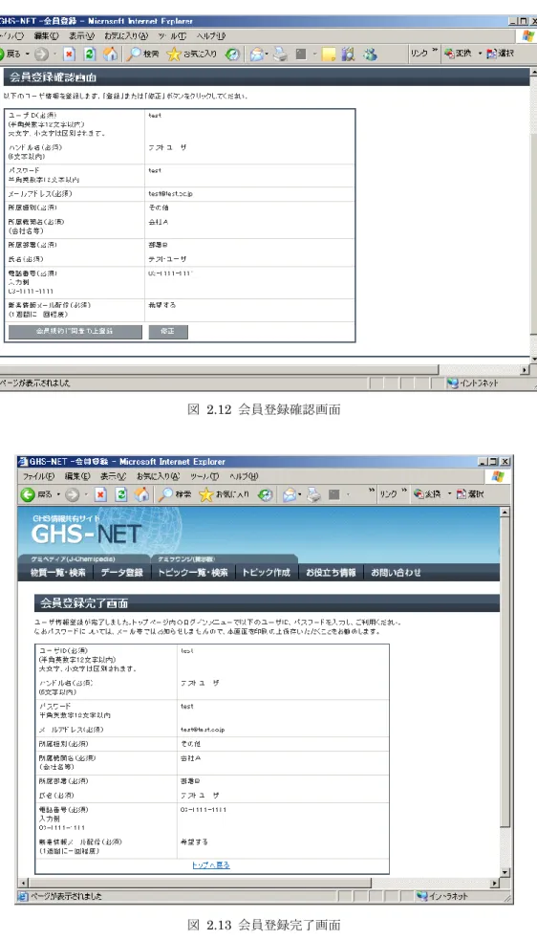Click the Messenger people icon in the confirmation window toolbar

370,54
